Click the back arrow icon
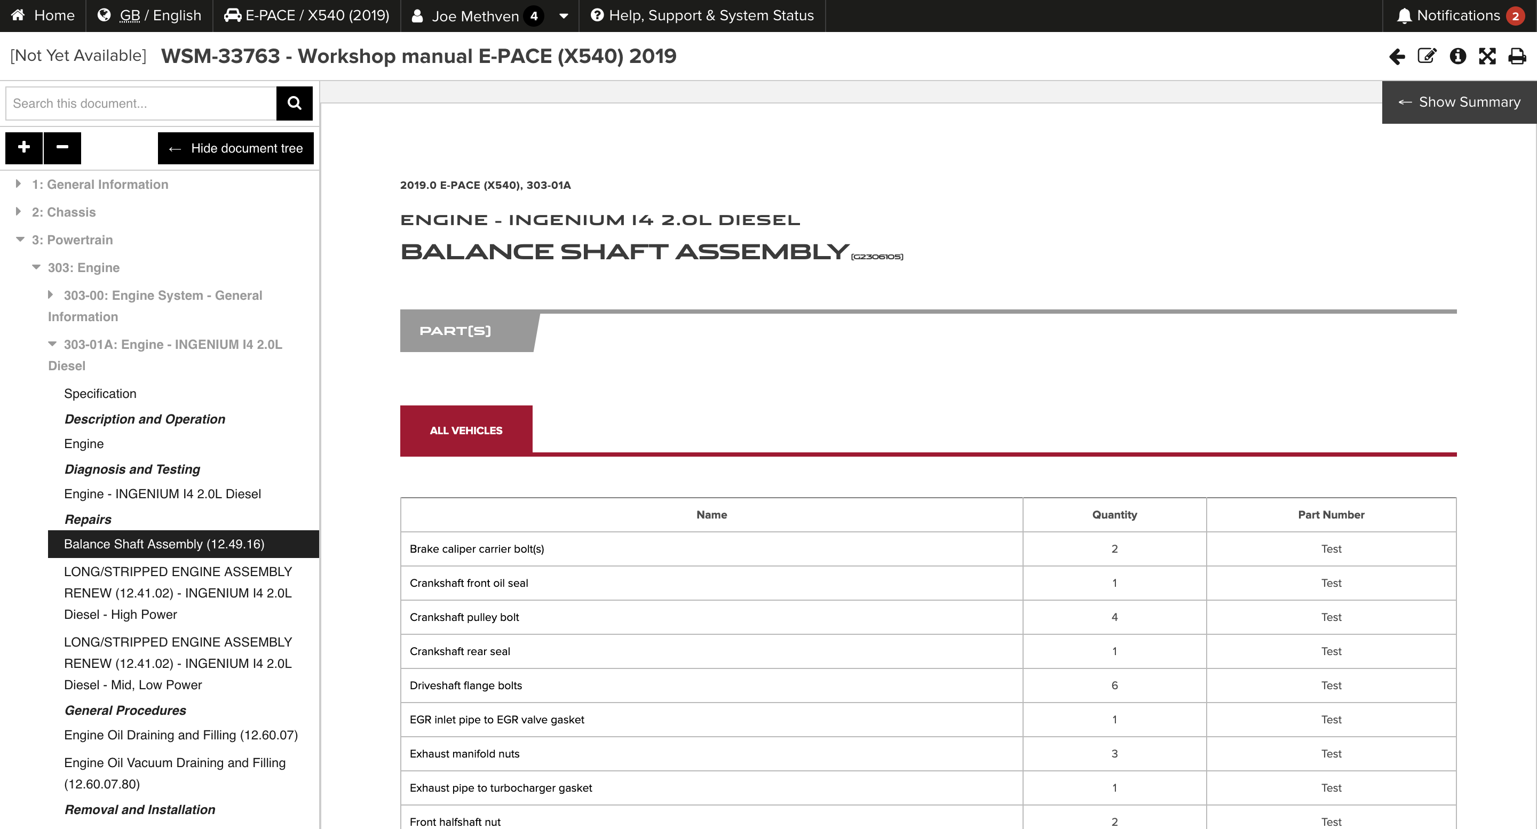 coord(1397,56)
